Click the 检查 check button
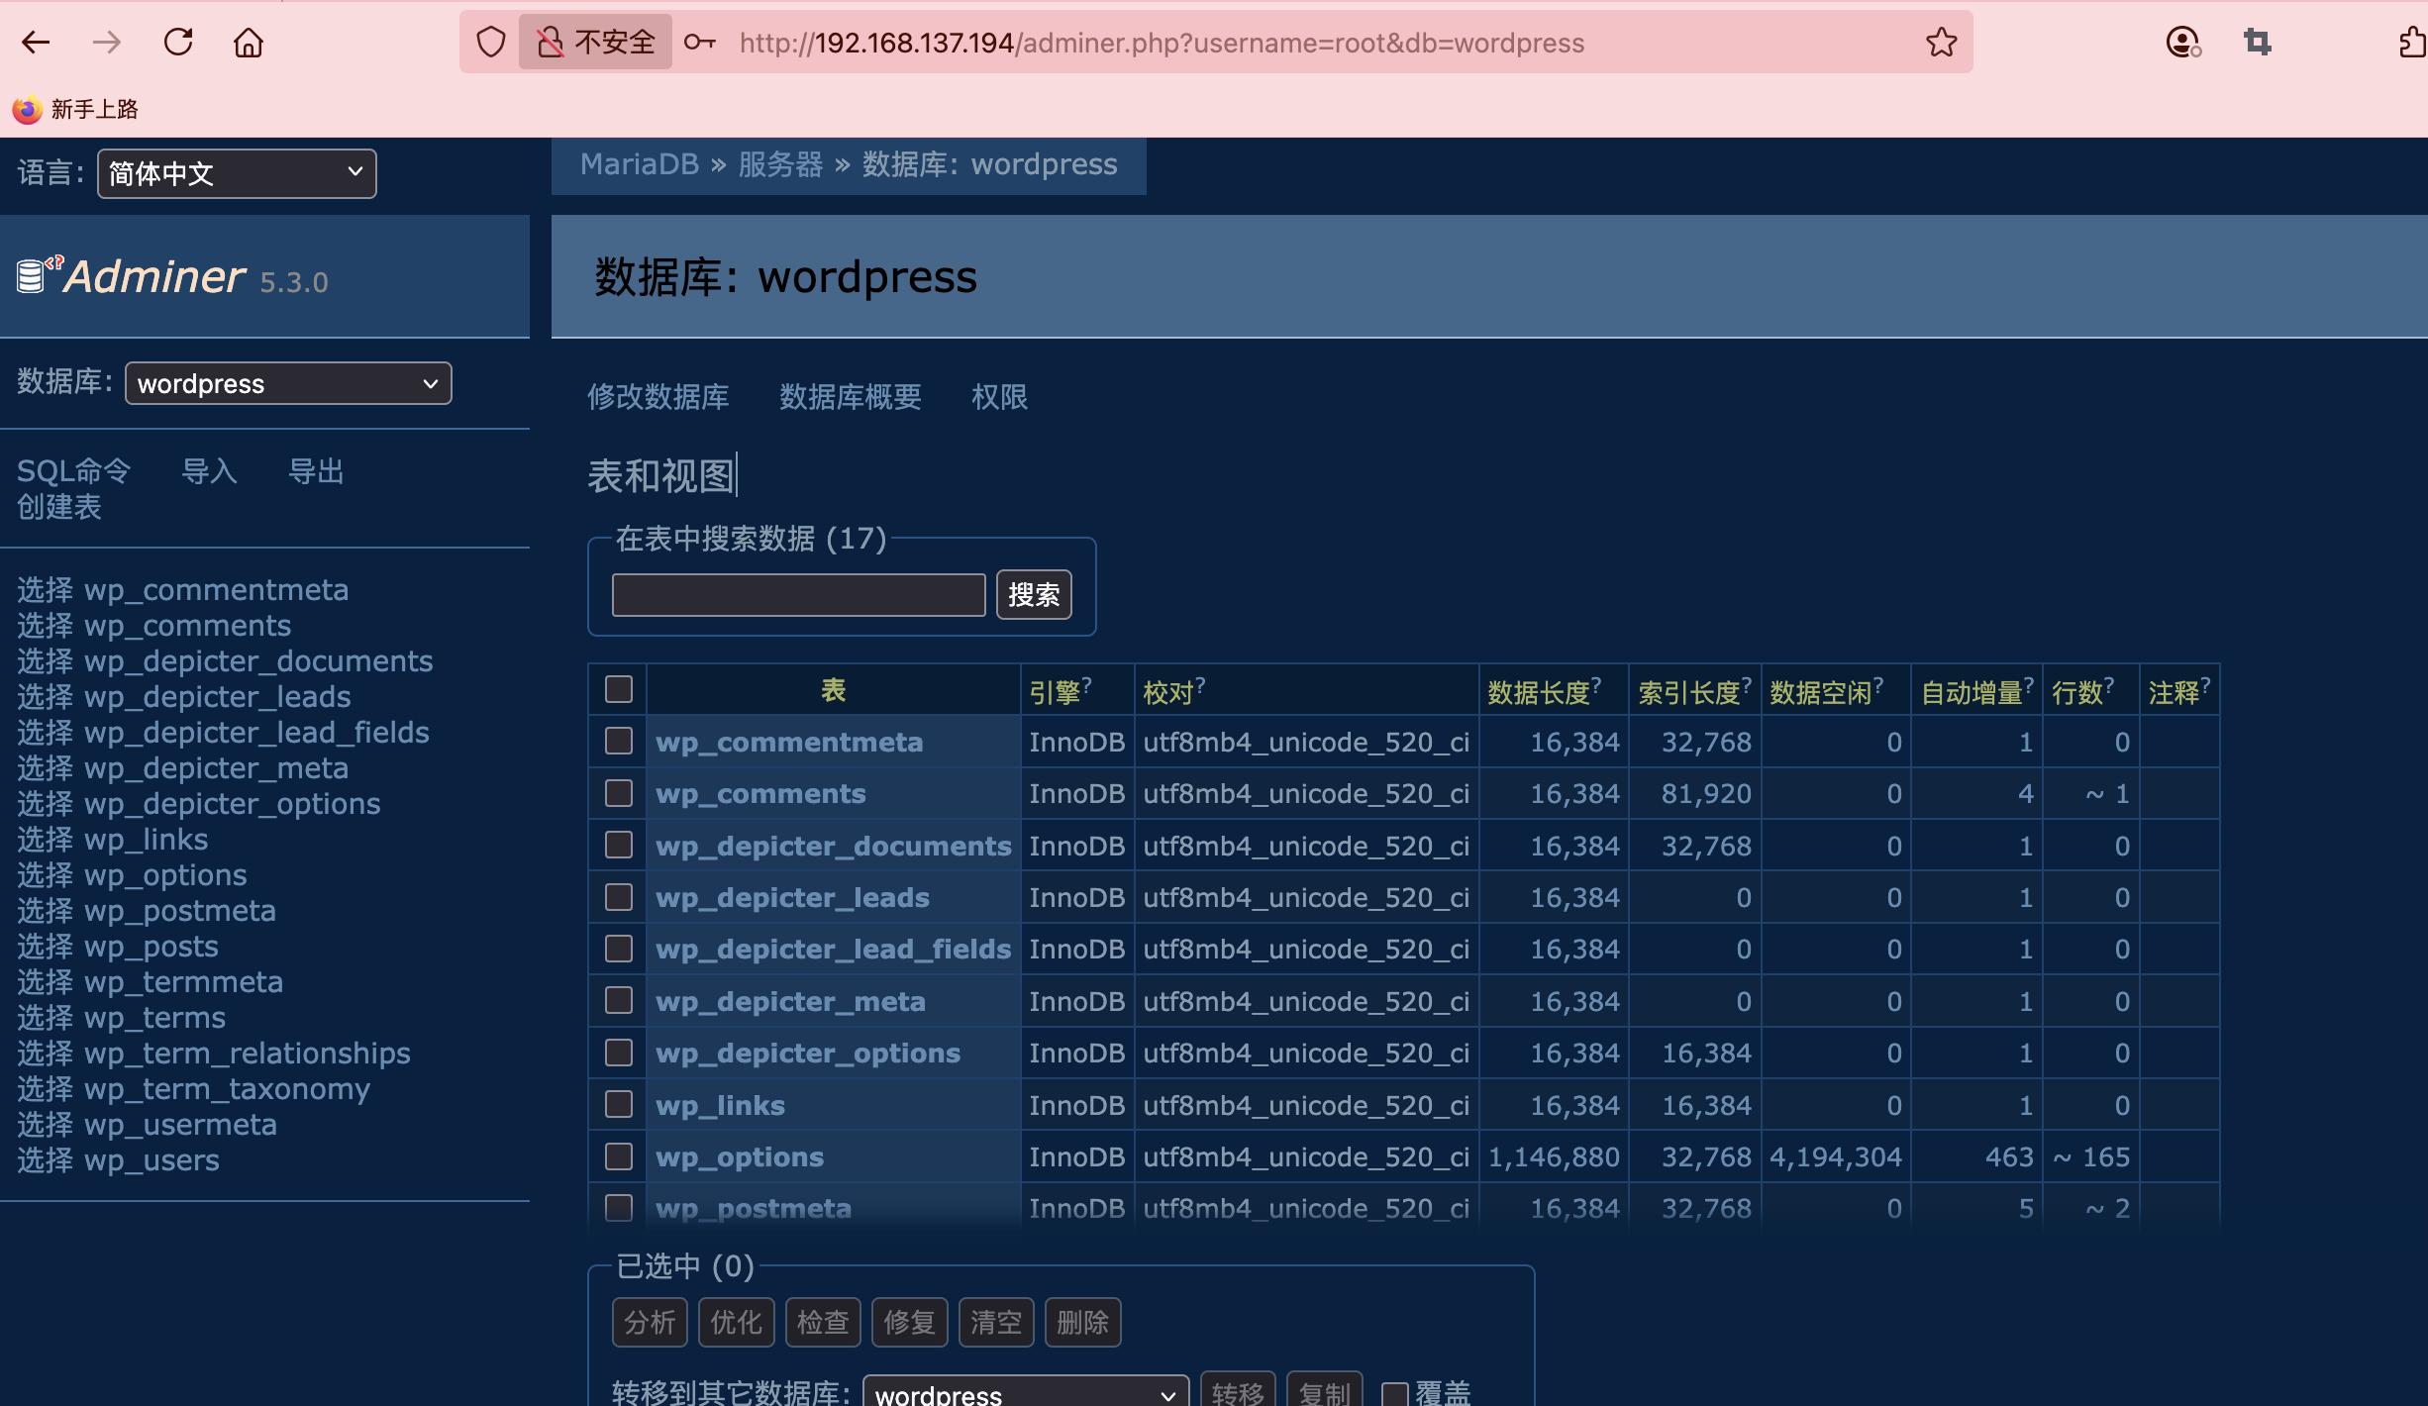This screenshot has width=2428, height=1406. click(x=823, y=1323)
